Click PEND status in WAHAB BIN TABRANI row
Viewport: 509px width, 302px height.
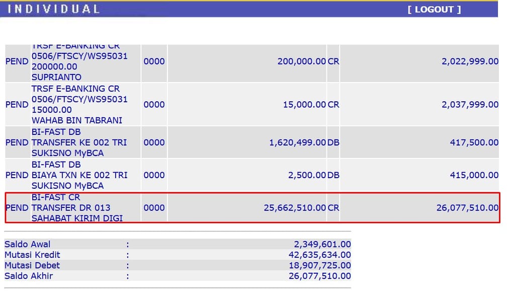coord(17,105)
